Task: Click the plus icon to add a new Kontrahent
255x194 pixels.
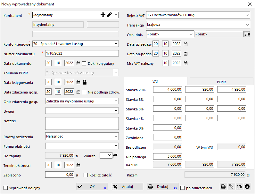Action: [x=103, y=15]
